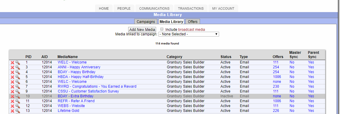Open magnifier preview for ANNI - Happy Anniversary
Image resolution: width=340 pixels, height=114 pixels.
coord(18,67)
